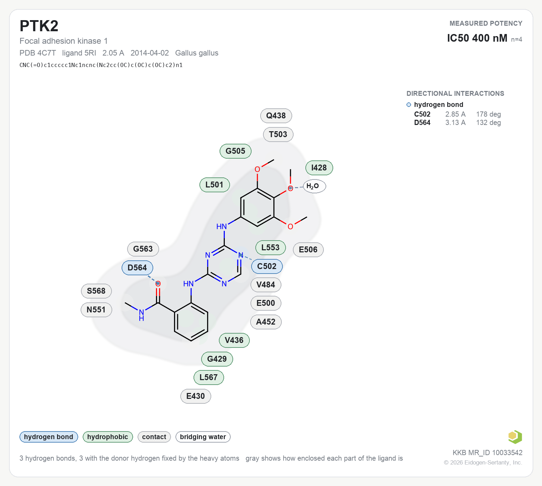Image resolution: width=542 pixels, height=486 pixels.
Task: Click the H2O bridging water node
Action: pyautogui.click(x=314, y=186)
